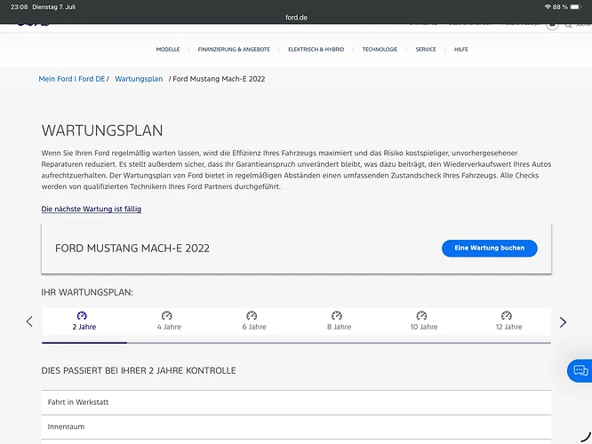Expand the 'Innenraum' row
This screenshot has width=592, height=444.
pos(296,427)
